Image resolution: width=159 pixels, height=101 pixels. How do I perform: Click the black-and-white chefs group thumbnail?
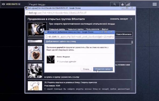[35, 71]
